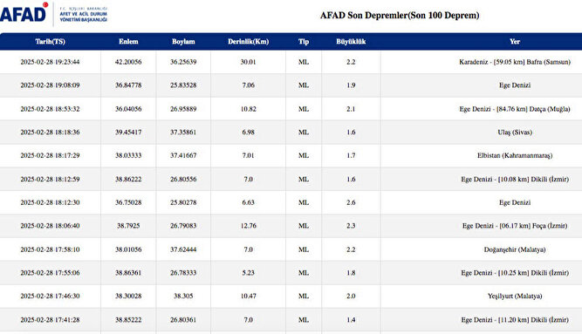Select date cell 2025-02-28 19:08:09

coord(50,85)
